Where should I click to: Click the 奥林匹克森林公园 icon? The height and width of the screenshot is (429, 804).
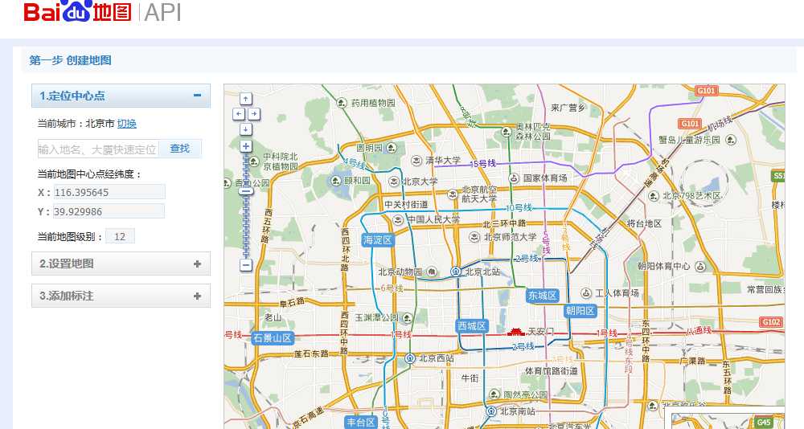[x=507, y=132]
